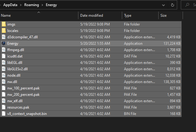Sort by Date modified column
The height and width of the screenshot is (132, 196).
coord(91,16)
